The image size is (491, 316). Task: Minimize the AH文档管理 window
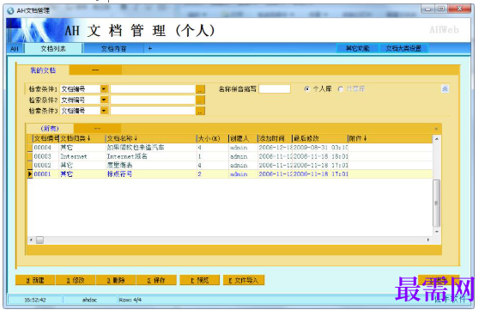(428, 9)
